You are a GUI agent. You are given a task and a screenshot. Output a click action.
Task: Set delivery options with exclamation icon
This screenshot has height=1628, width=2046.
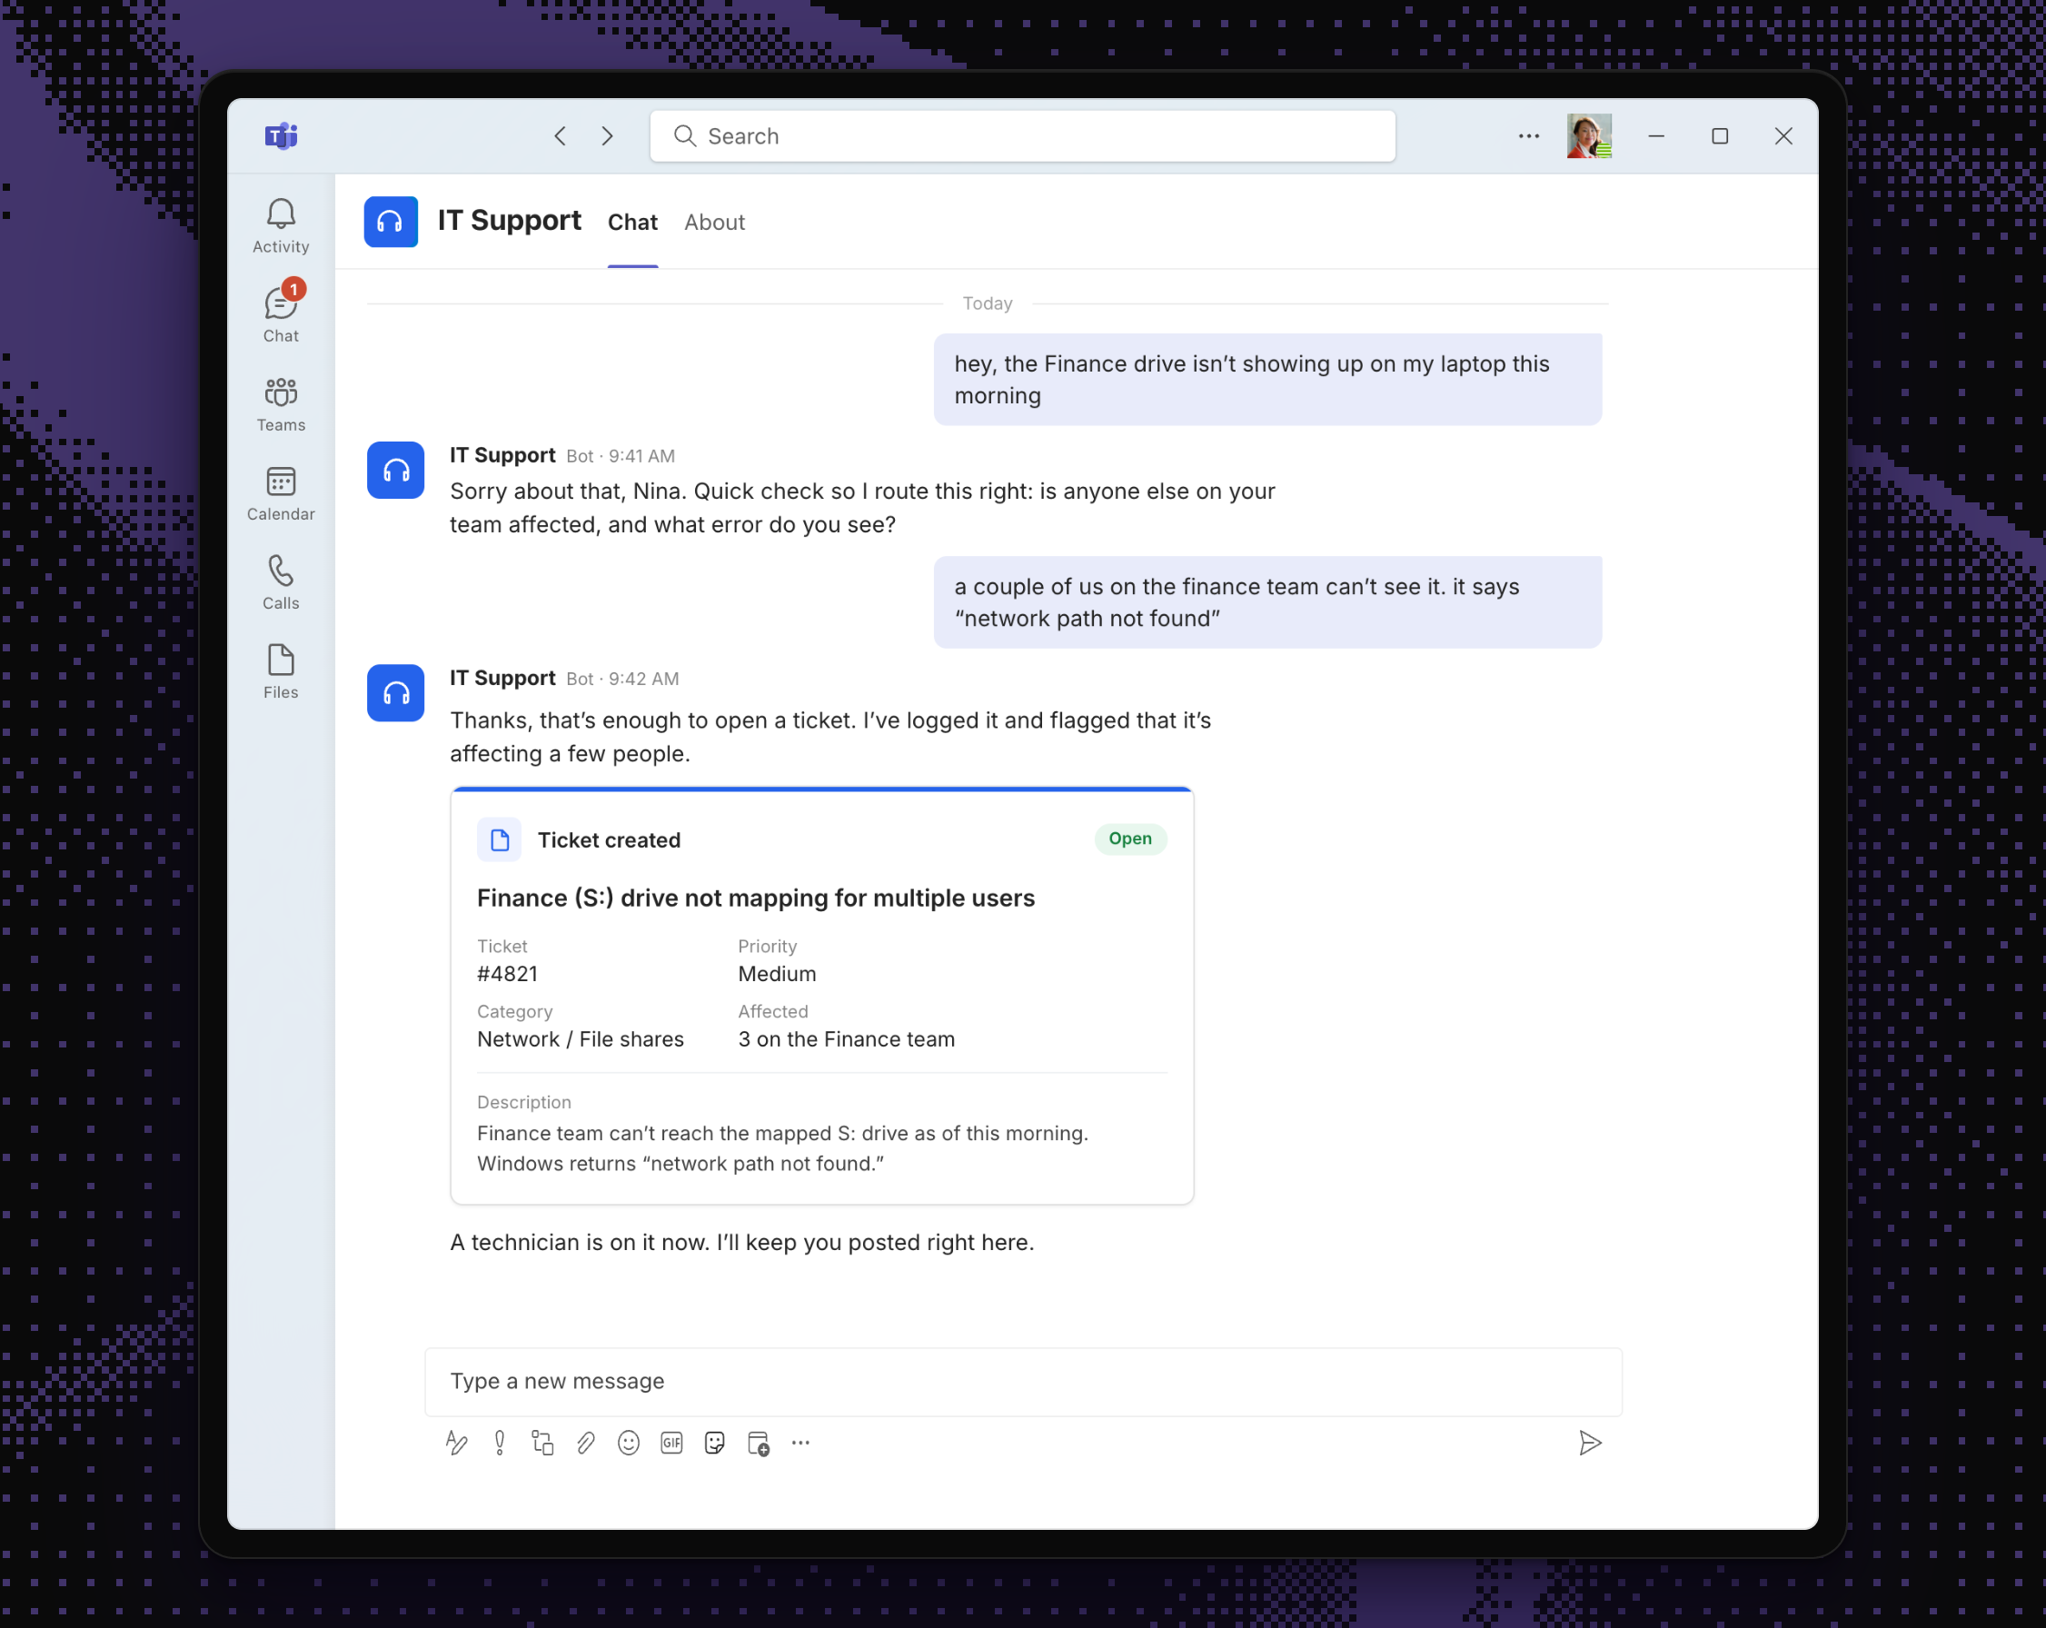499,1443
